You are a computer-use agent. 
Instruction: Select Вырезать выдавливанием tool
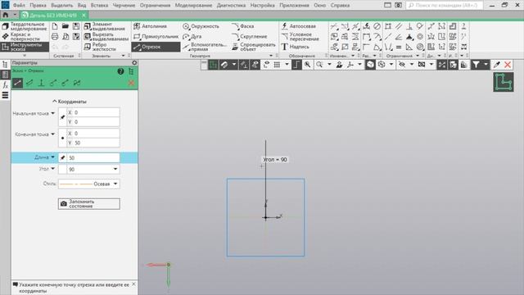106,36
